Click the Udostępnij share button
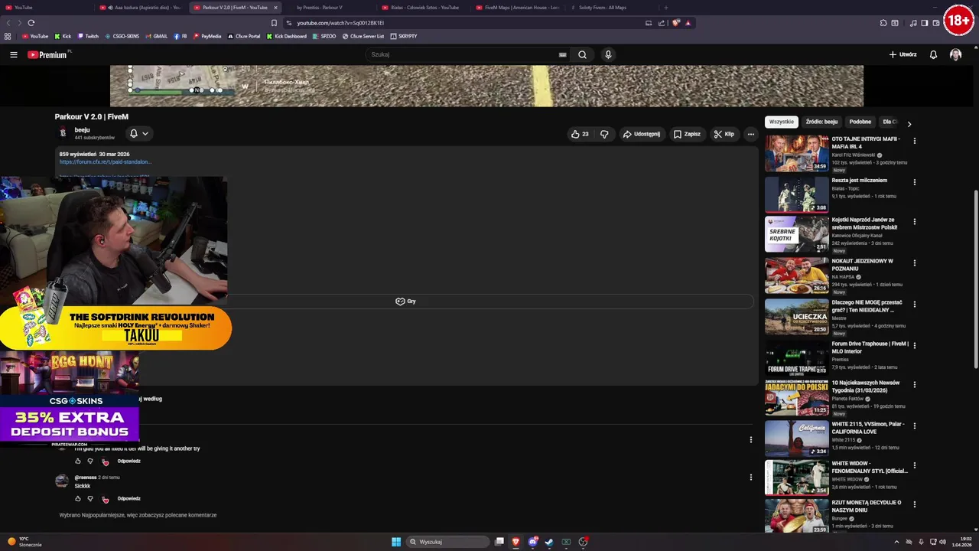Image resolution: width=979 pixels, height=551 pixels. pos(641,134)
